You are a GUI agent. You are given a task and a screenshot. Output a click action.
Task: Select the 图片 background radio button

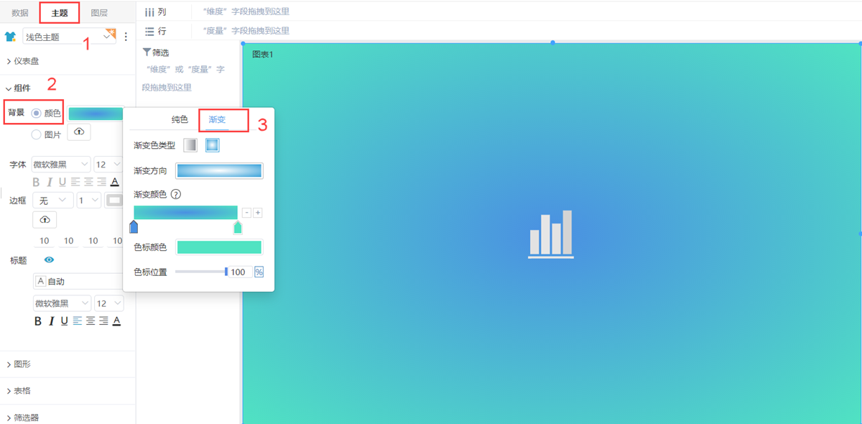(x=36, y=134)
